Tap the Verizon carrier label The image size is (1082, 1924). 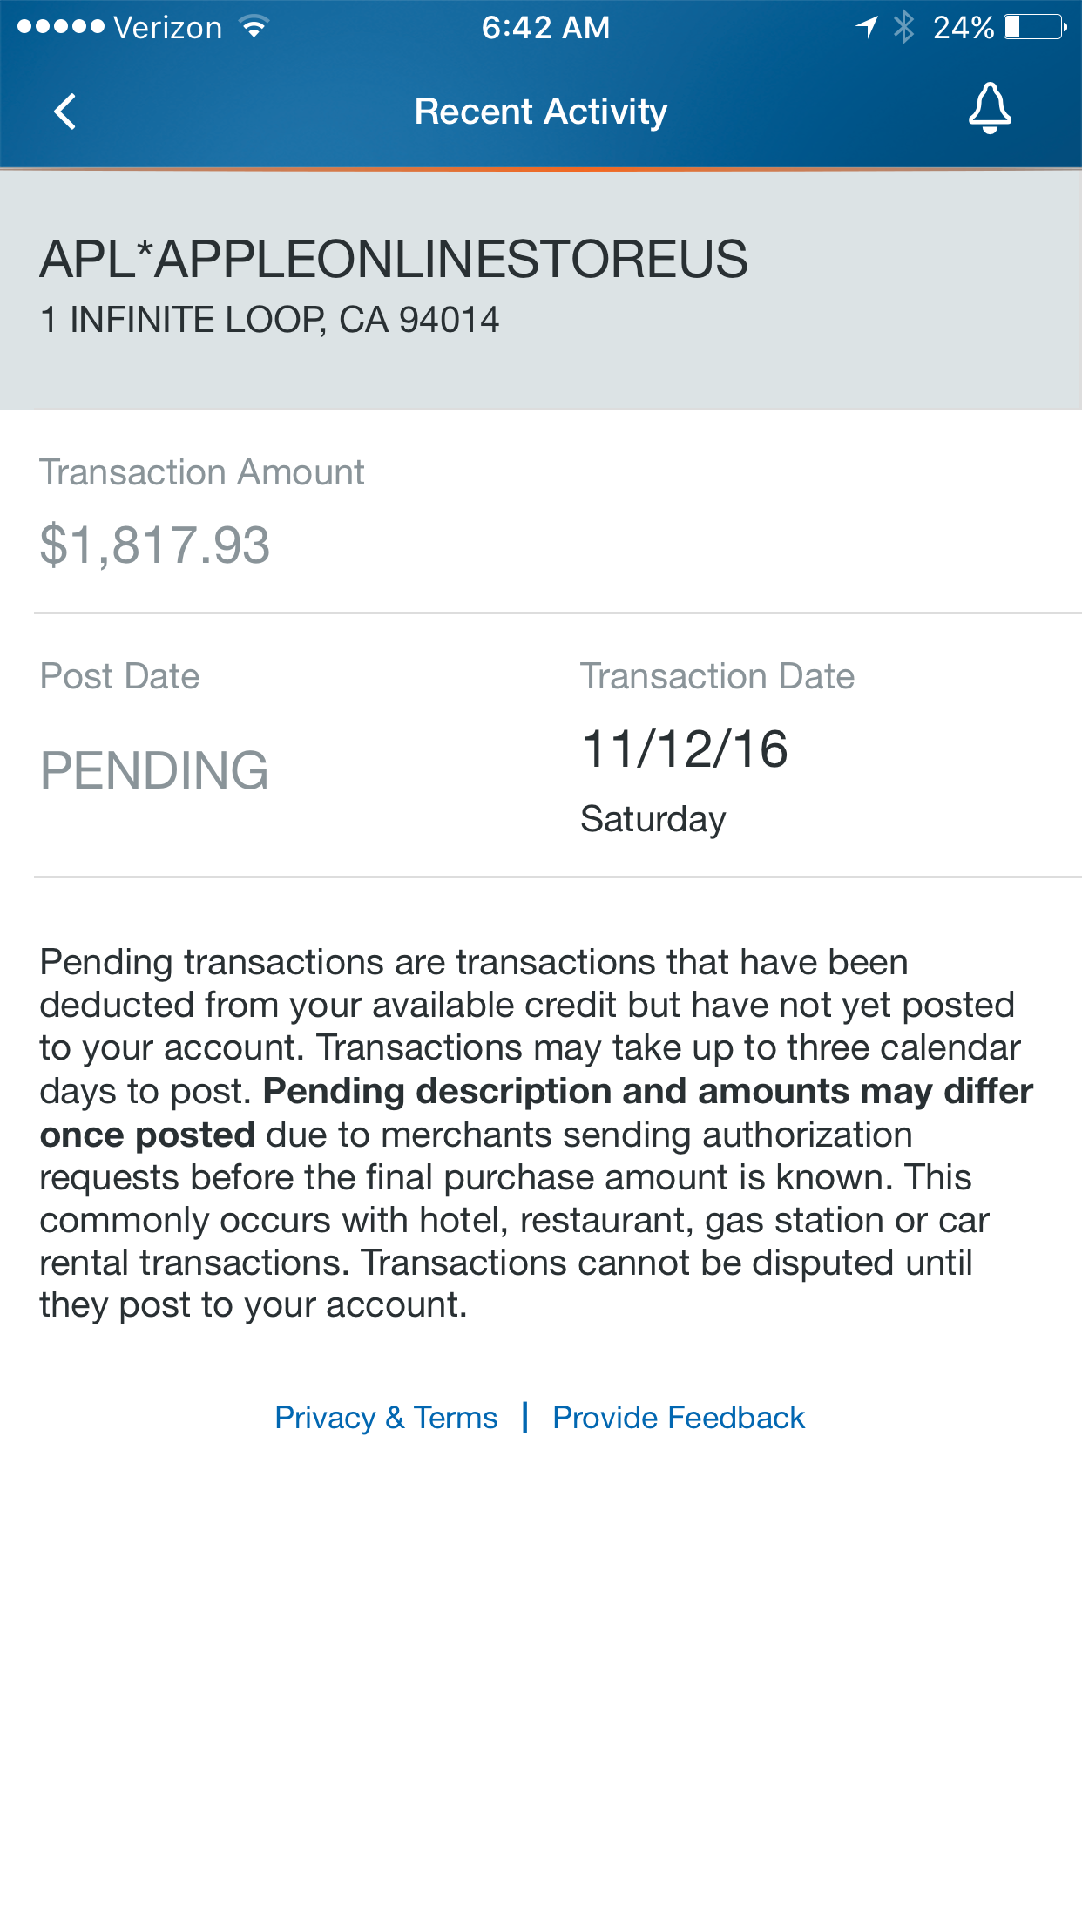pos(167,28)
